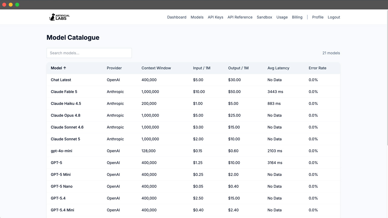
Task: Select gpt-4o-mini model name
Action: point(62,151)
